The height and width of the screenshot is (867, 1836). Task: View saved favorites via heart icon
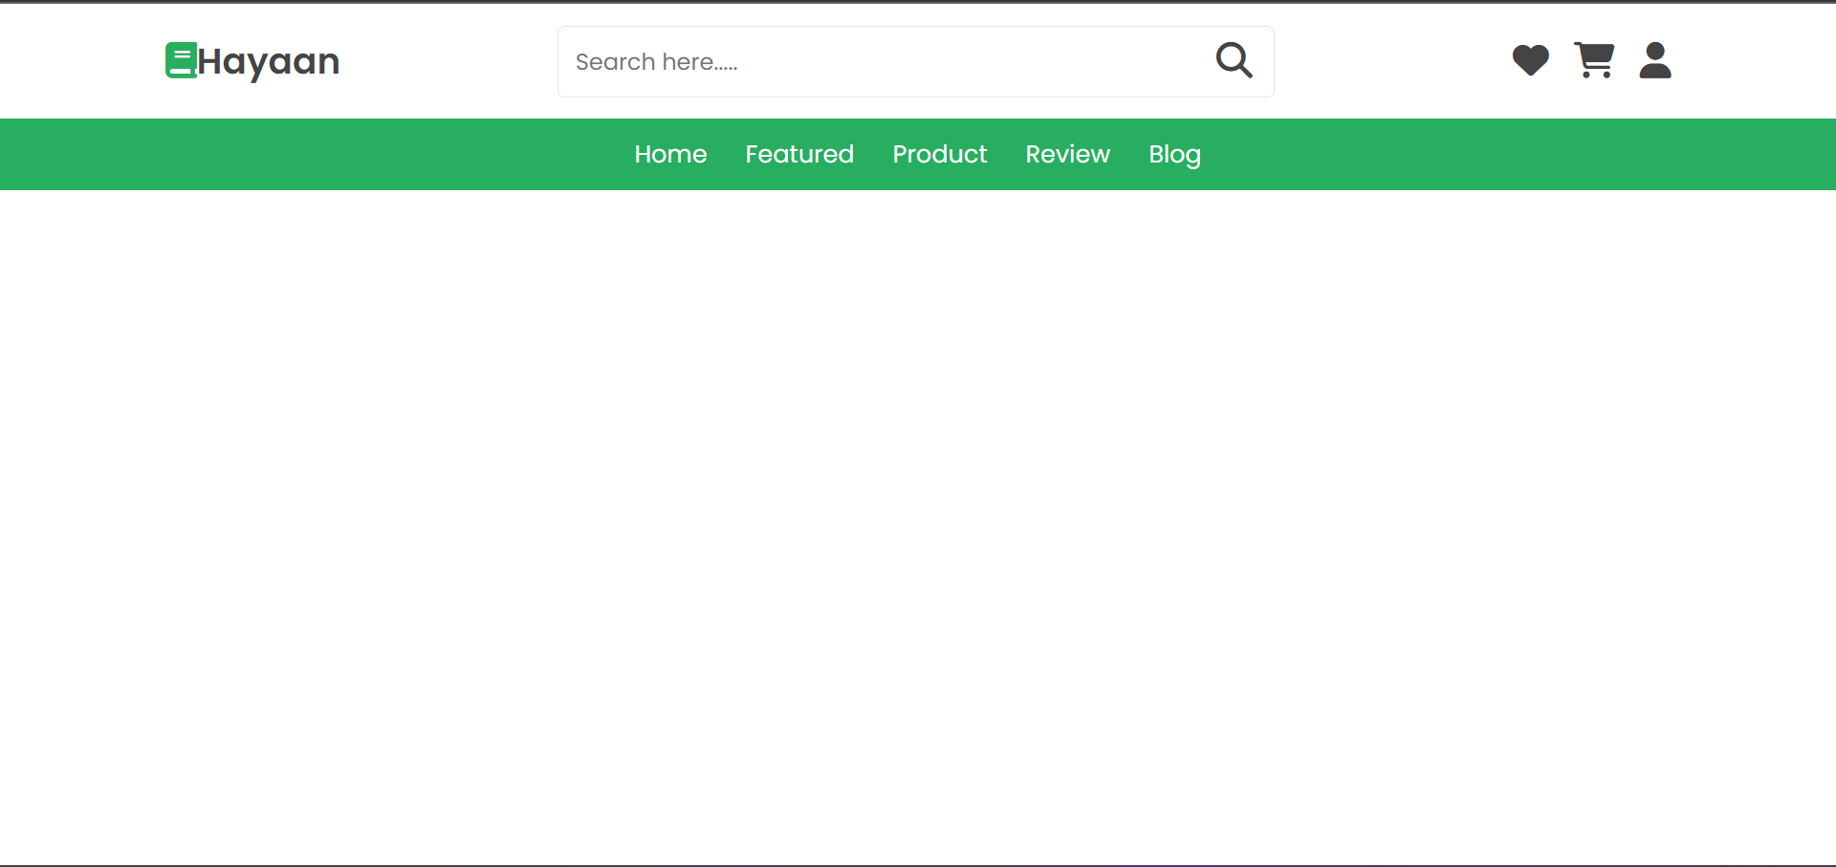click(x=1530, y=60)
